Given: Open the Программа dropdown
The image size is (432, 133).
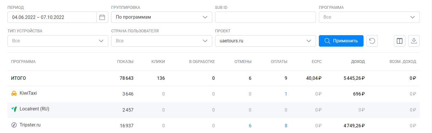Looking at the screenshot, I should (369, 17).
